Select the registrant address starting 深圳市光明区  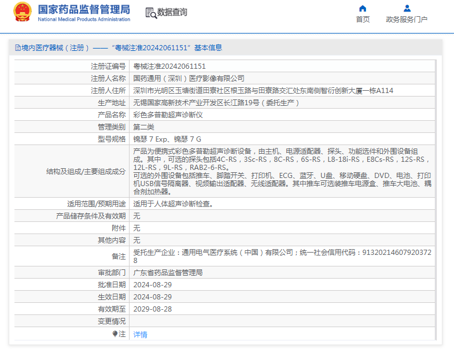coord(263,91)
